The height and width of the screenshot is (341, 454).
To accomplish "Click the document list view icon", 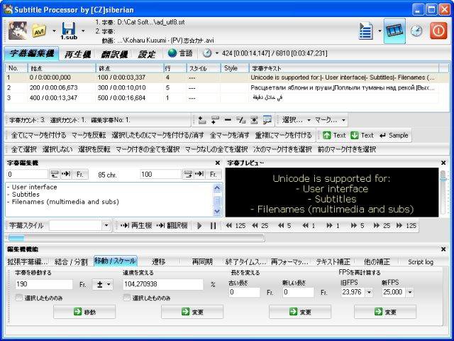I will (366, 31).
